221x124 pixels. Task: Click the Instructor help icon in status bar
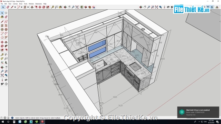(x=12, y=118)
